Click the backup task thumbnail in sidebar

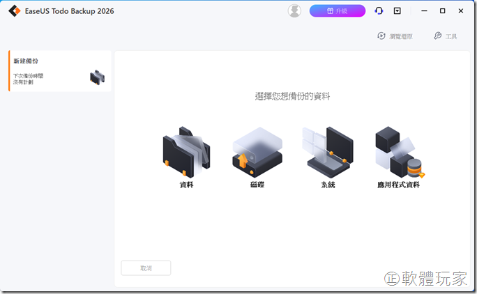click(x=97, y=77)
